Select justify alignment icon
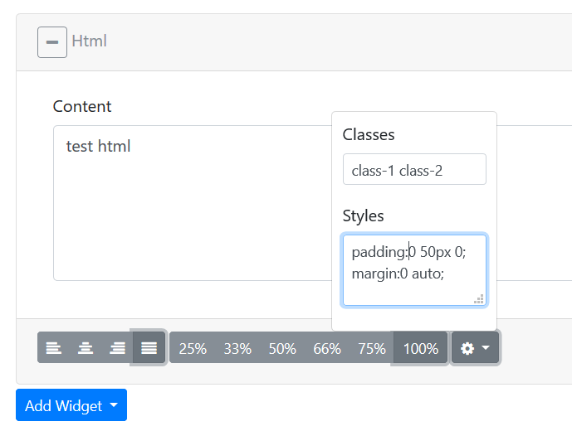Screen dimensions: 572x431 tap(149, 348)
